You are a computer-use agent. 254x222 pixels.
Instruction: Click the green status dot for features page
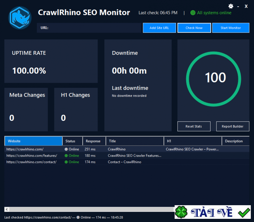[x=66, y=156]
